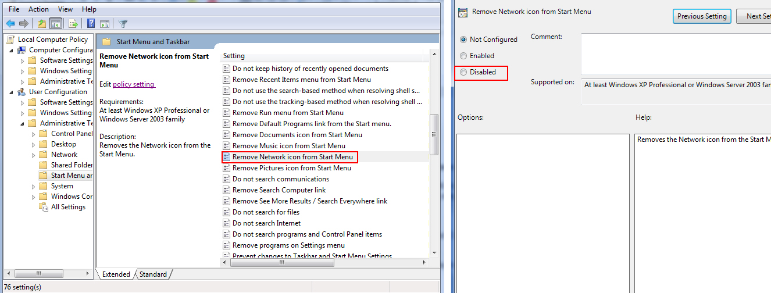Expand the System tree folder
Viewport: 771px width, 293px height.
[x=34, y=186]
